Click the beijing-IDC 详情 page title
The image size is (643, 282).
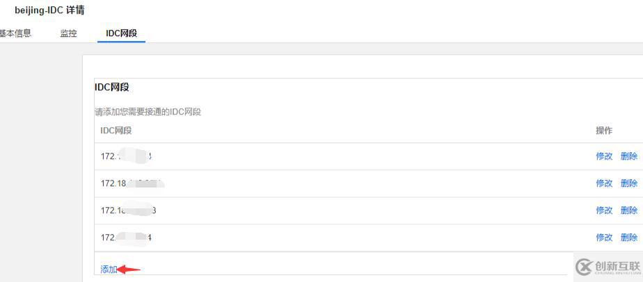(x=50, y=10)
